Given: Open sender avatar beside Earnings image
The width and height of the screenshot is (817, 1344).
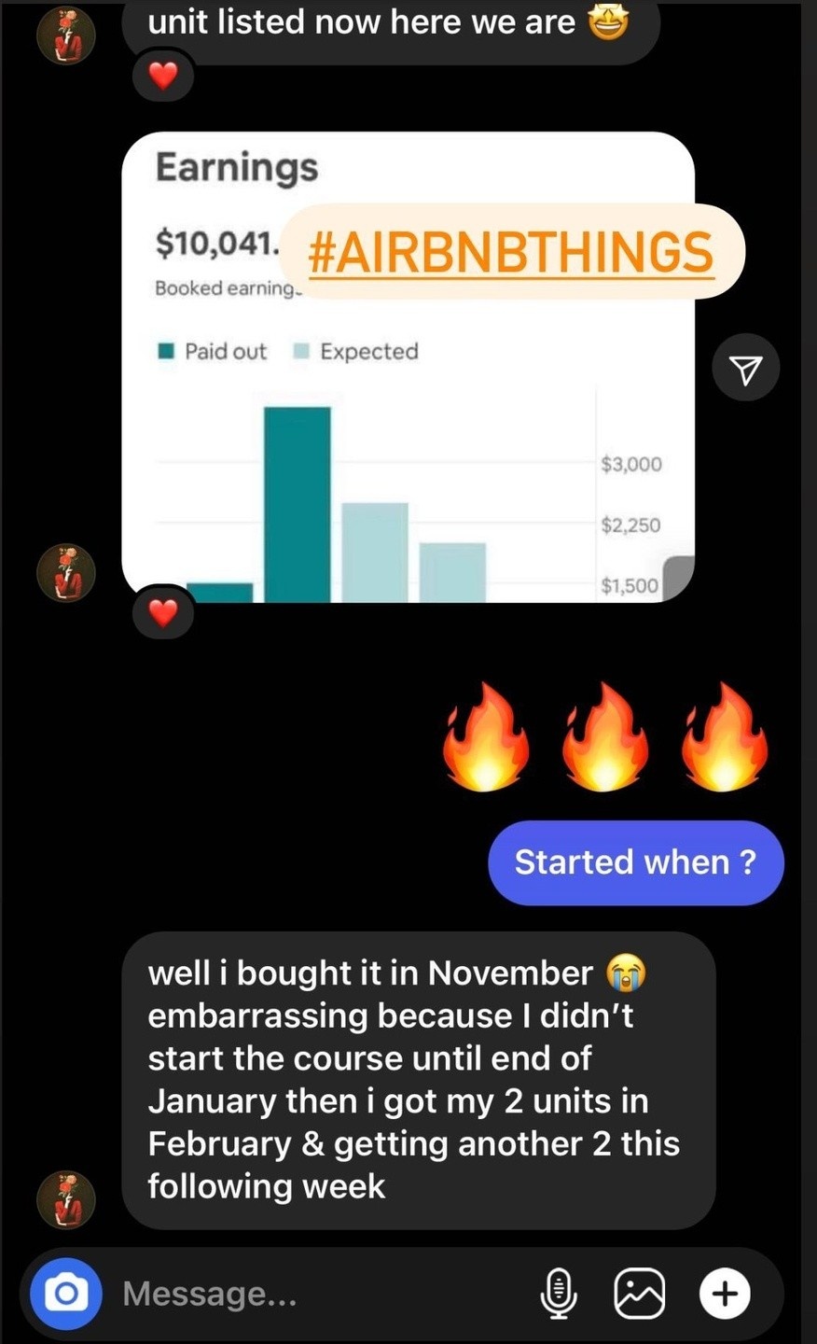Looking at the screenshot, I should tap(65, 572).
